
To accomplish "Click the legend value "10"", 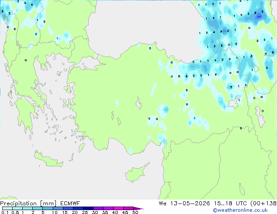I will click(x=55, y=212).
